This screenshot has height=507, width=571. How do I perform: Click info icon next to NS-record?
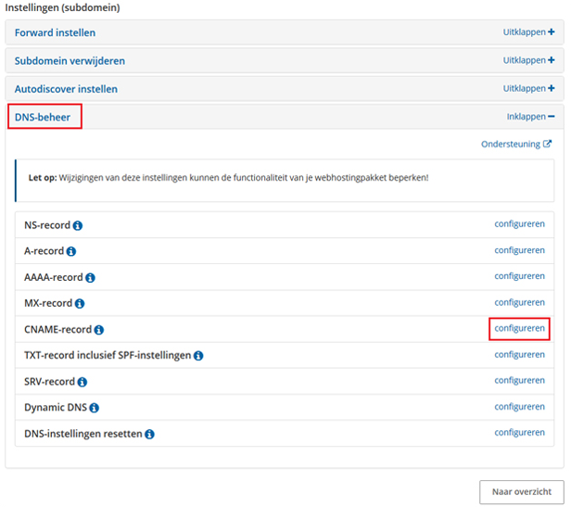click(x=78, y=225)
